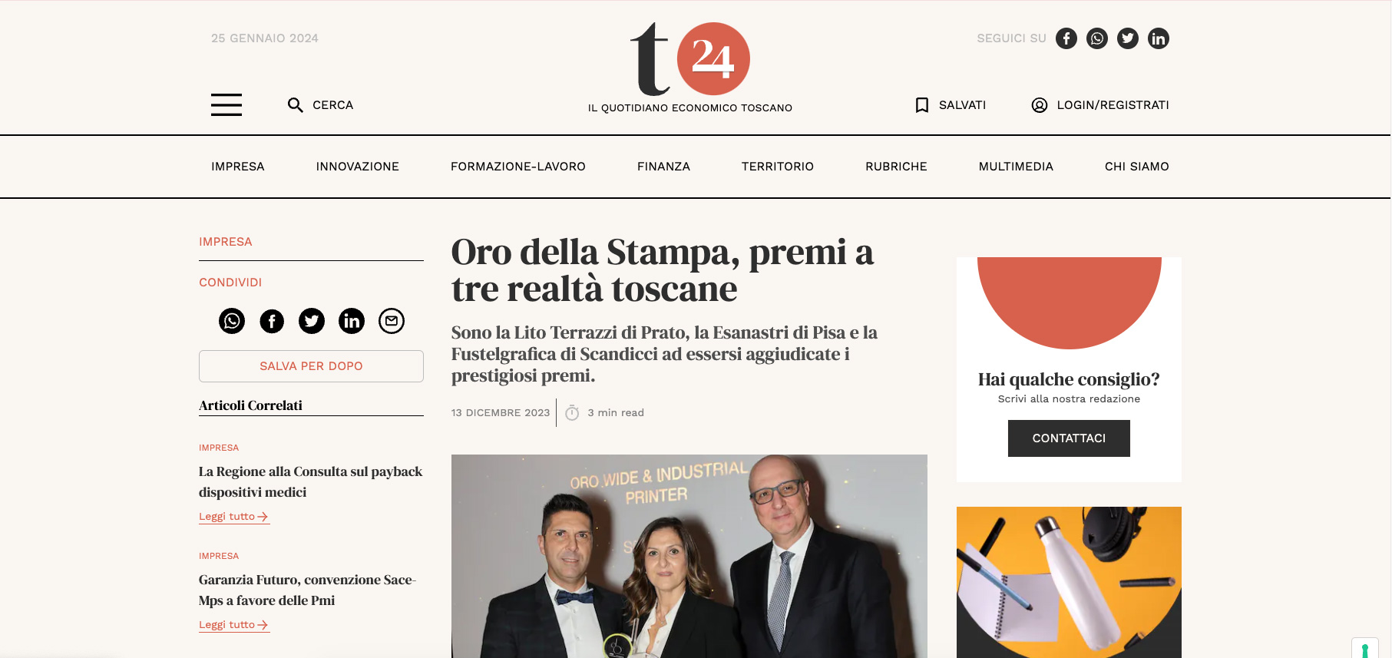Open the IMPRESA navigation menu item

[x=238, y=167]
